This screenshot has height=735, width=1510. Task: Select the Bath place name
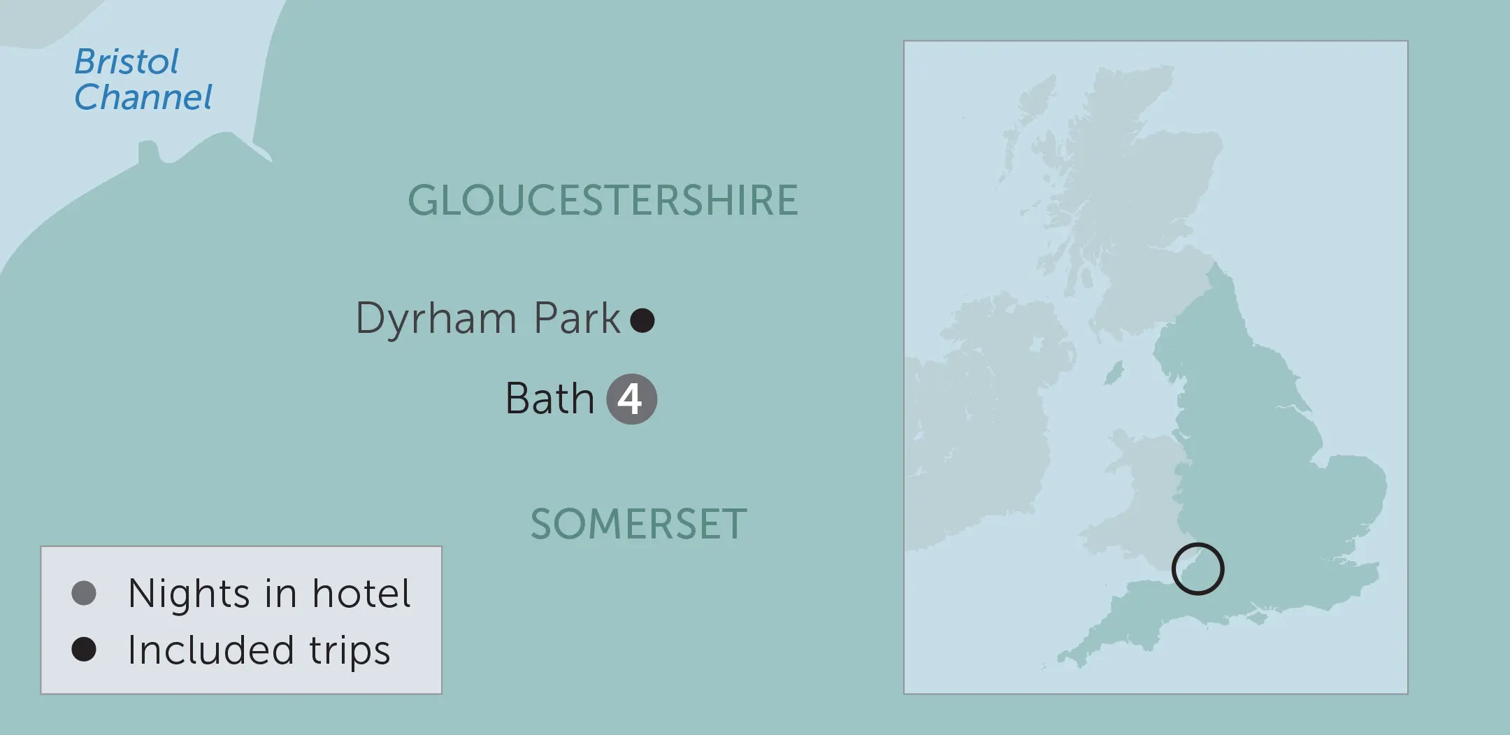tap(549, 399)
